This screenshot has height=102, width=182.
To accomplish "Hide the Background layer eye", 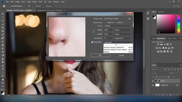I will [153, 85].
